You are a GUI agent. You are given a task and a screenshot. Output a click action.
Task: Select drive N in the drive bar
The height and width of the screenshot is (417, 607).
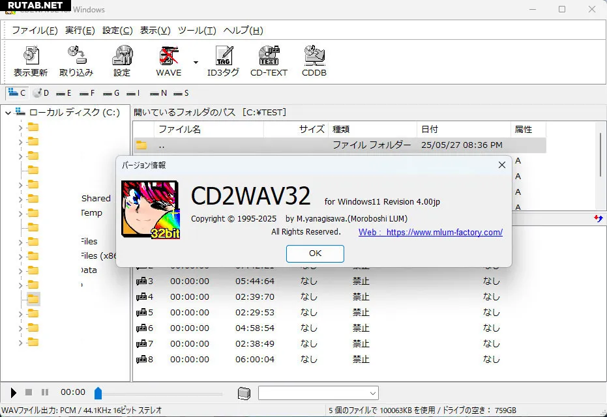click(158, 93)
